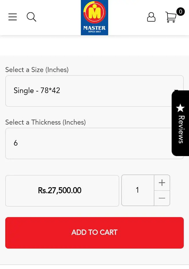
Task: Decrease quantity with the minus button
Action: coord(162,198)
